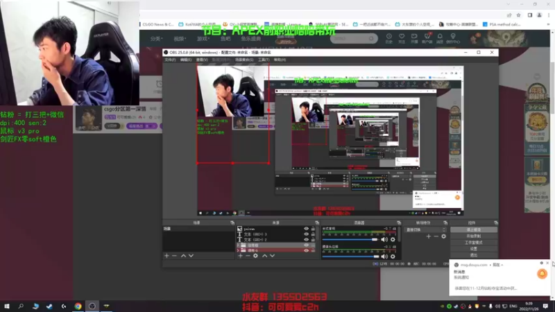Viewport: 555px width, 312px height.
Task: Pop out the Scene Transitions dock panel
Action: [x=445, y=223]
